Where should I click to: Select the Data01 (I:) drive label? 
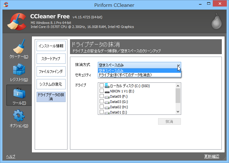[118, 112]
